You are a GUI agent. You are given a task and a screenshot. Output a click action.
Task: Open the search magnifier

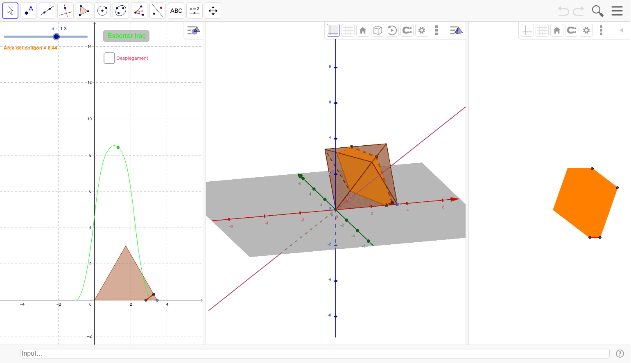[x=598, y=11]
